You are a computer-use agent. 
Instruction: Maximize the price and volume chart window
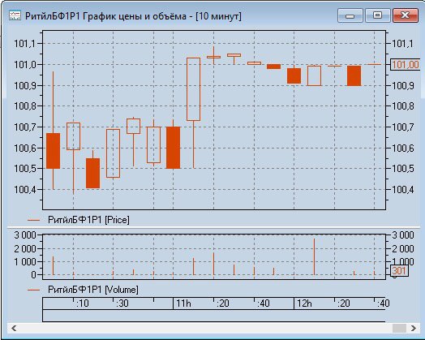click(x=378, y=15)
